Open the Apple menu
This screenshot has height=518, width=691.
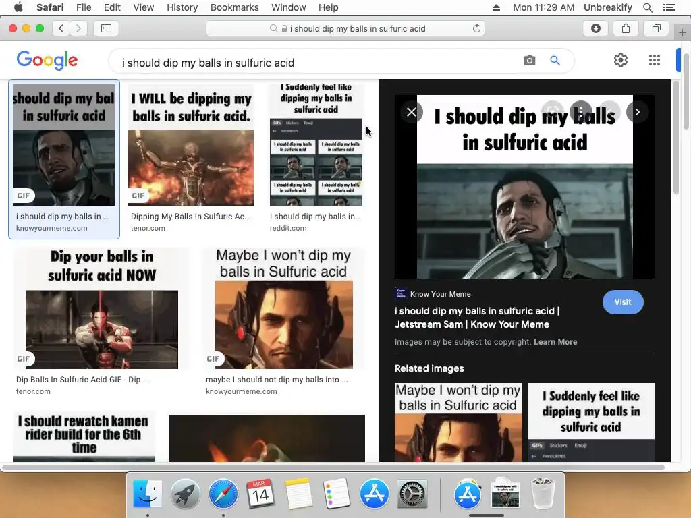tap(18, 7)
